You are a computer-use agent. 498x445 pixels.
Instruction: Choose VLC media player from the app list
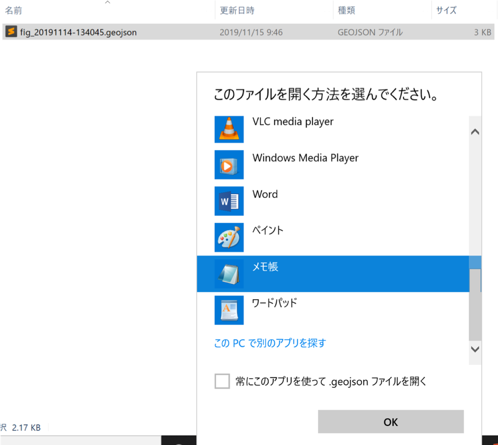333,129
